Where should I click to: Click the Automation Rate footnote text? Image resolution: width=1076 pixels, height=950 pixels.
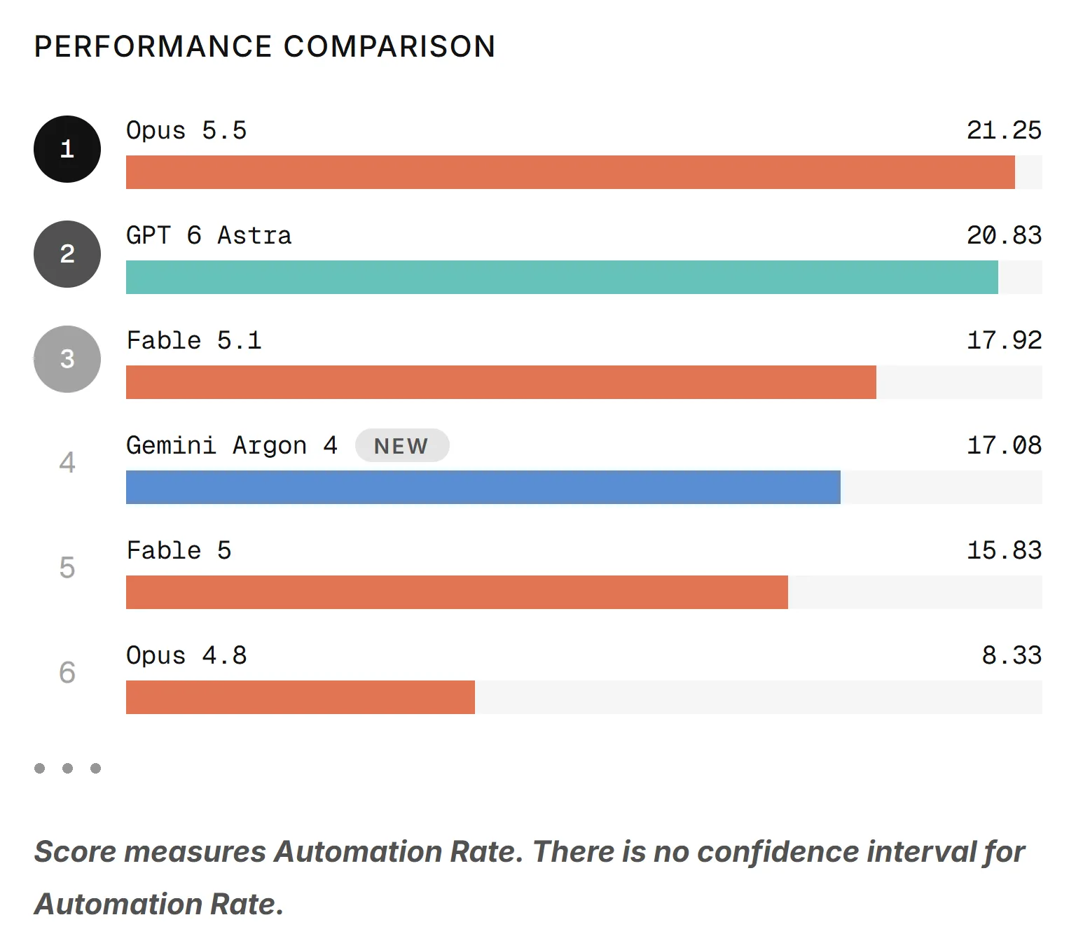click(x=529, y=878)
